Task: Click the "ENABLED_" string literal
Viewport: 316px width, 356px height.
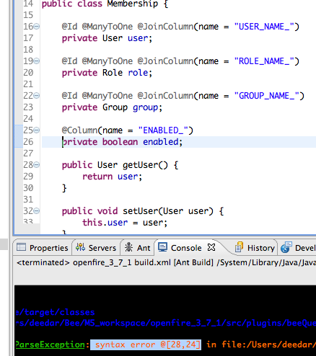Action: (163, 130)
